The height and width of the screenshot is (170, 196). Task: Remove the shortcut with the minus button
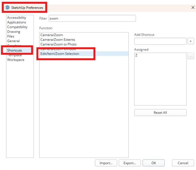pyautogui.click(x=190, y=56)
